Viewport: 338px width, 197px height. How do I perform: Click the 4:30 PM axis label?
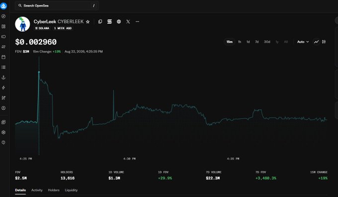tap(129, 159)
